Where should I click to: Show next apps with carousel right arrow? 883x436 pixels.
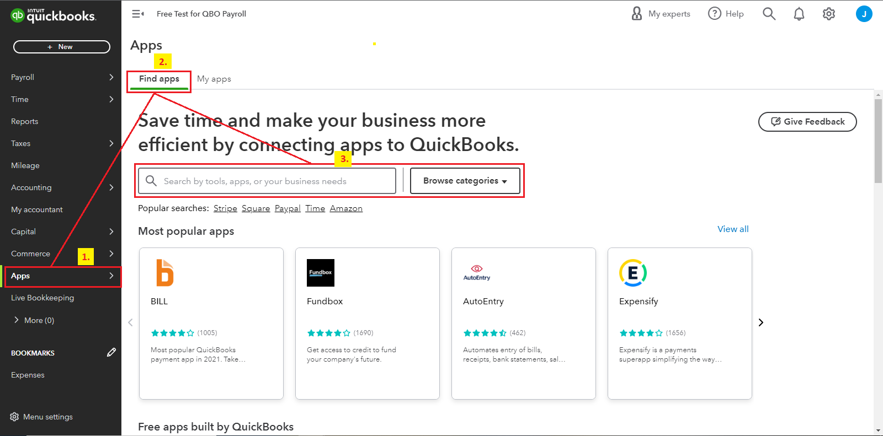pos(760,322)
